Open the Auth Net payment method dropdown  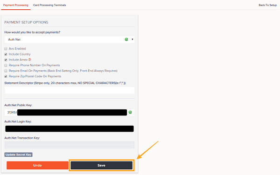coord(70,40)
